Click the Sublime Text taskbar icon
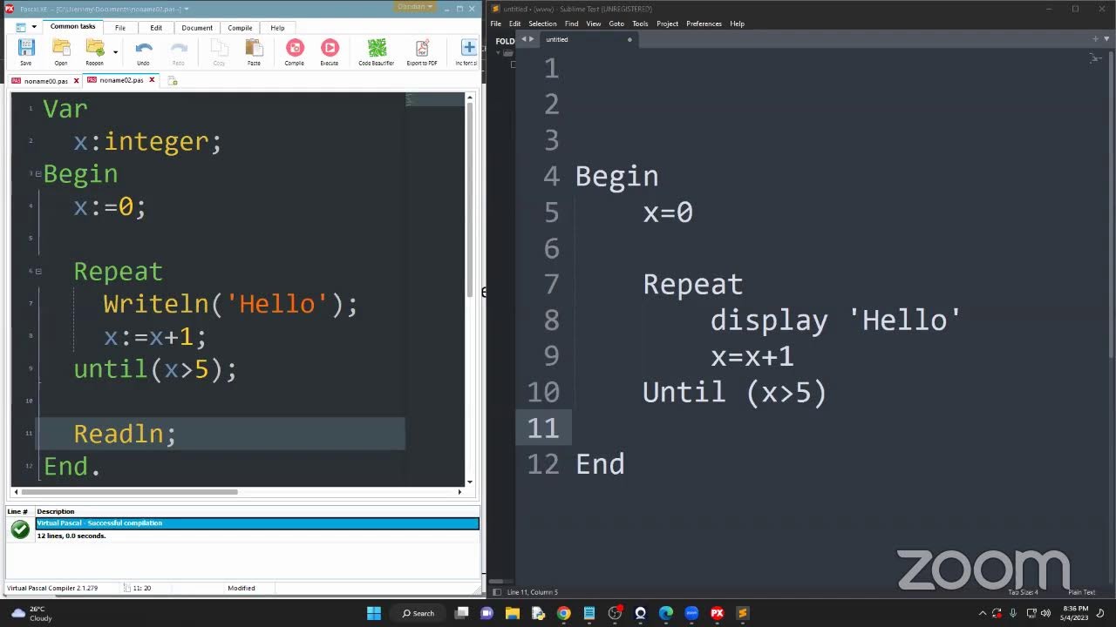The image size is (1116, 627). pos(743,613)
